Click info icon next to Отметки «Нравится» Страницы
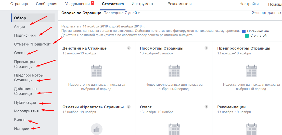The height and width of the screenshot is (135, 282). click(x=129, y=107)
